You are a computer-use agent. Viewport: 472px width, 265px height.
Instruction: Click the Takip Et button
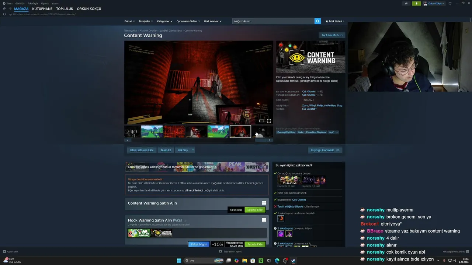tap(166, 150)
